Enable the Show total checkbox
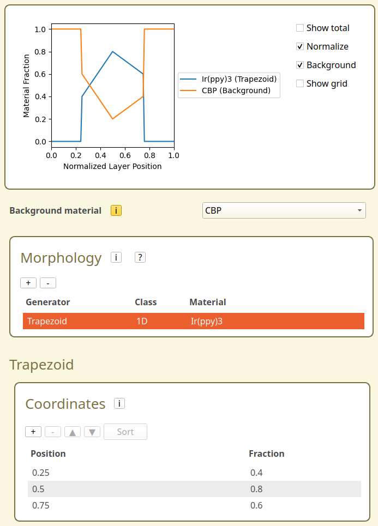The height and width of the screenshot is (526, 378). point(300,28)
